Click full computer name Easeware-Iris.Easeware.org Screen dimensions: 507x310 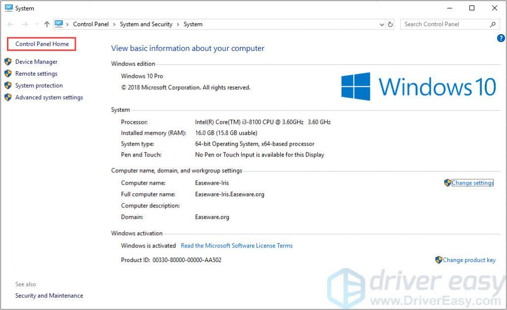coord(230,194)
